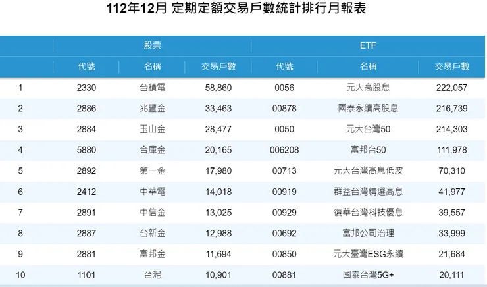Select ETF name 元大台灣50
This screenshot has width=487, height=287.
point(368,129)
